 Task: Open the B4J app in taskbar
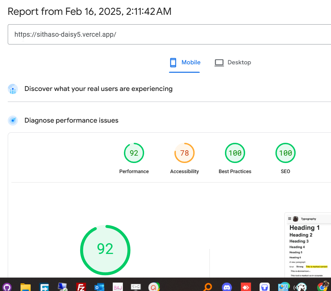(x=118, y=287)
